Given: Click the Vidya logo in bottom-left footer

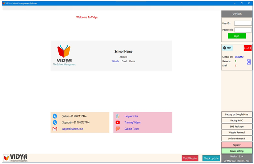Looking at the screenshot, I should tap(16, 158).
